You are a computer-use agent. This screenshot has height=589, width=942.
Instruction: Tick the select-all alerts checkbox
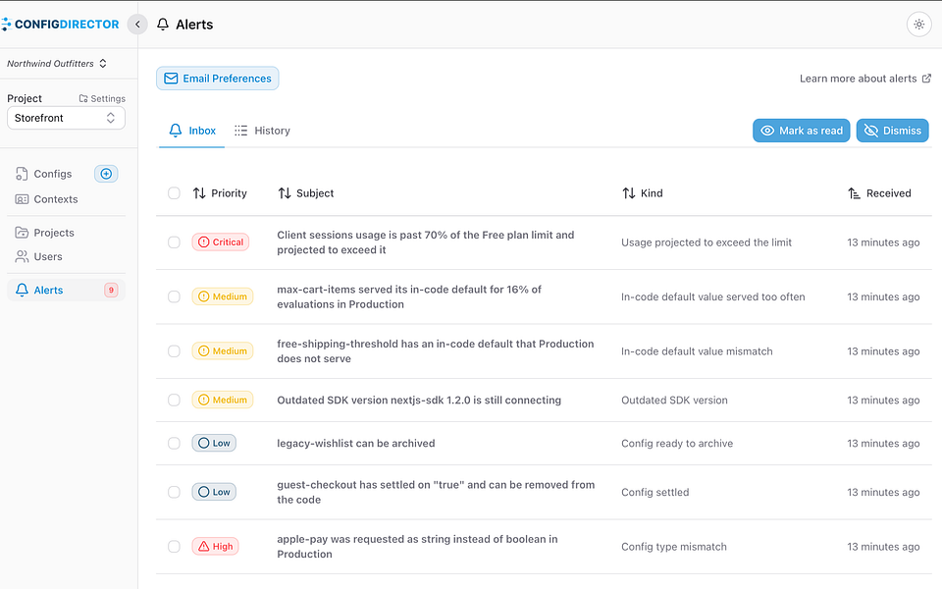[175, 193]
